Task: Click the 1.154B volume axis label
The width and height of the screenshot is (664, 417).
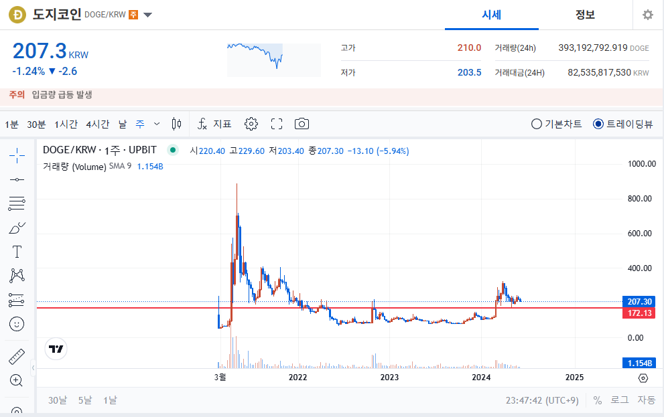Action: coord(639,363)
